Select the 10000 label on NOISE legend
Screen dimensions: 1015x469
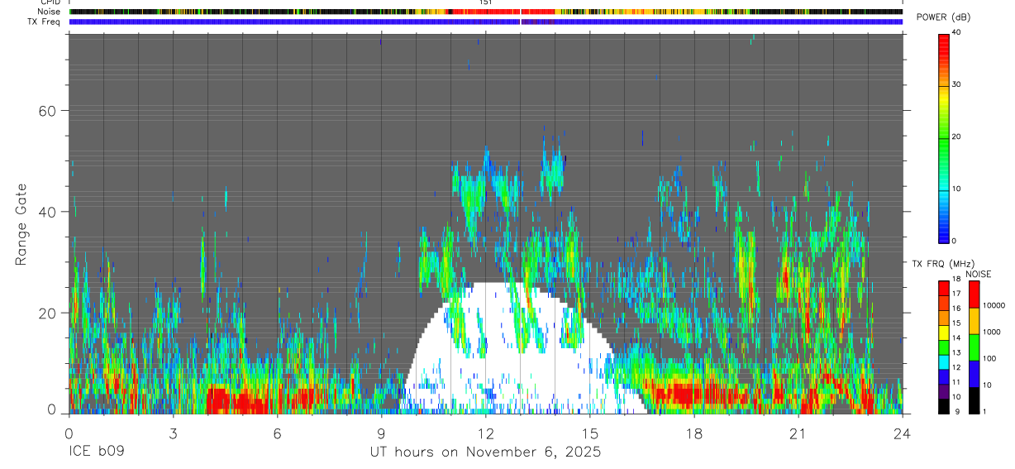pyautogui.click(x=994, y=304)
